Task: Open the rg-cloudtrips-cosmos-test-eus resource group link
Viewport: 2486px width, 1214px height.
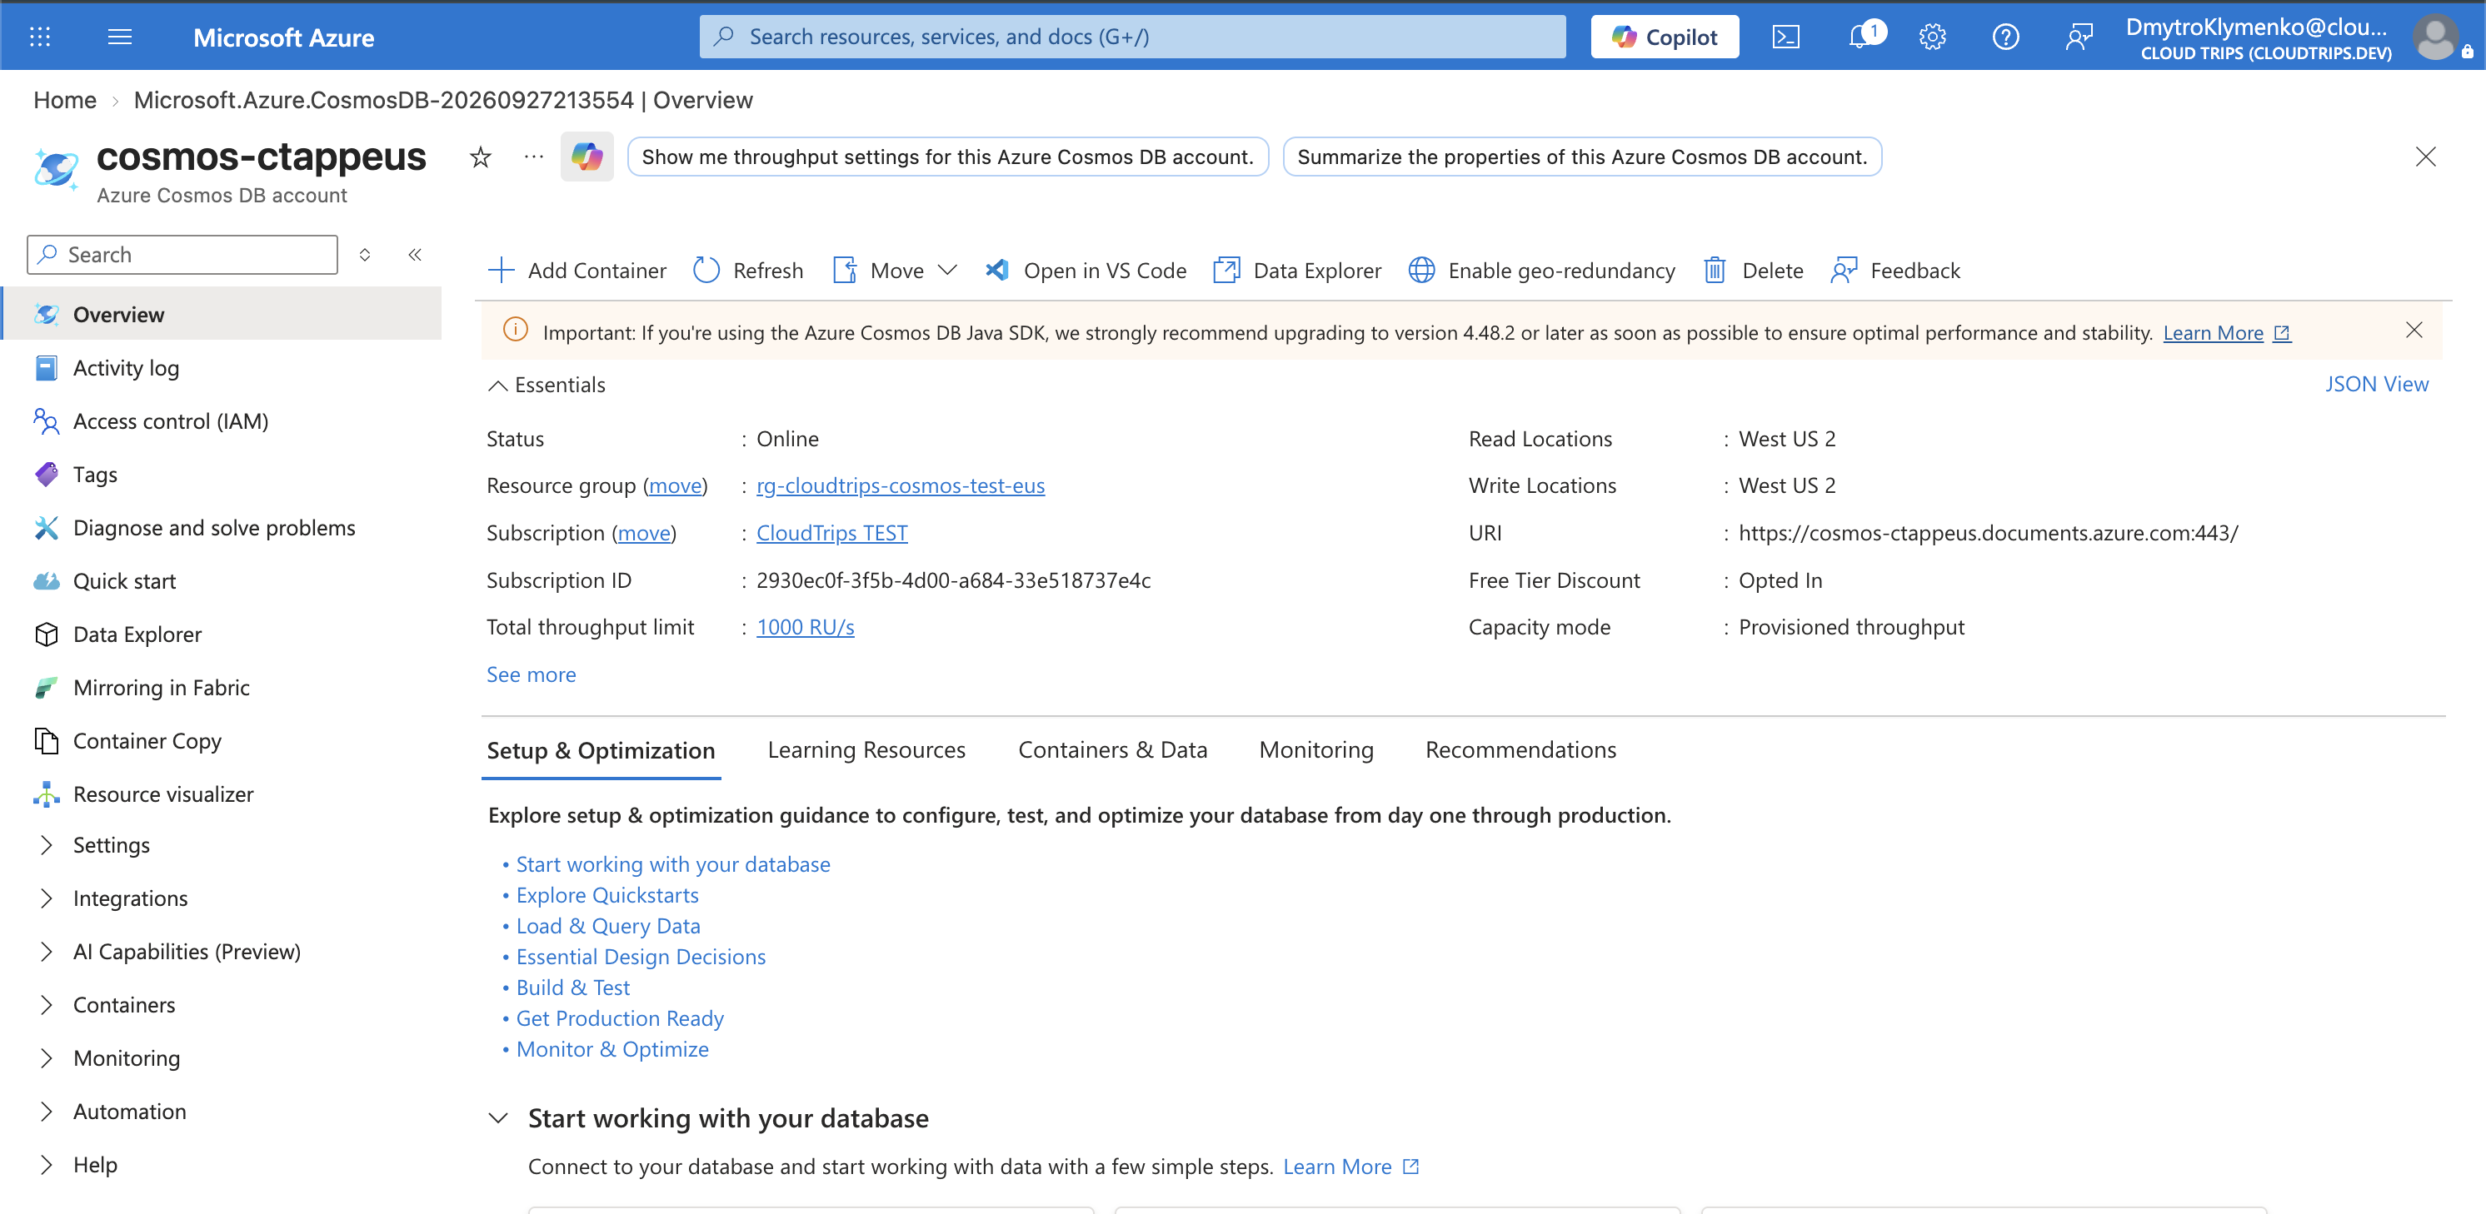Action: click(x=900, y=486)
